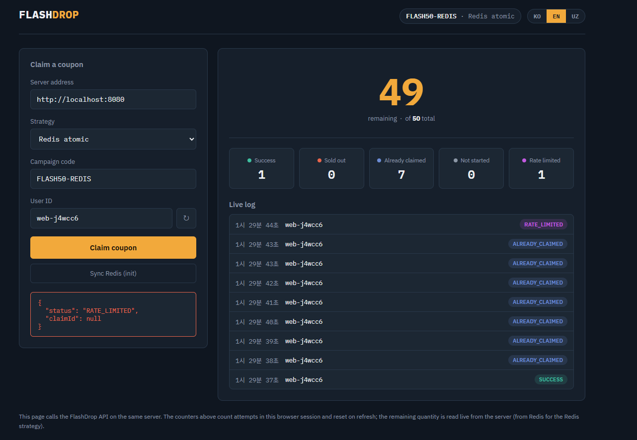
Task: Focus the Server address field
Action: pos(113,99)
